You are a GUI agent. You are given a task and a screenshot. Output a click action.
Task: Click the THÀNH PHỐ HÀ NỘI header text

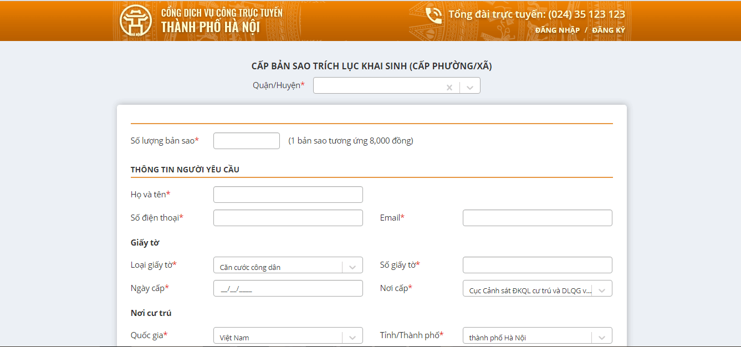point(210,27)
